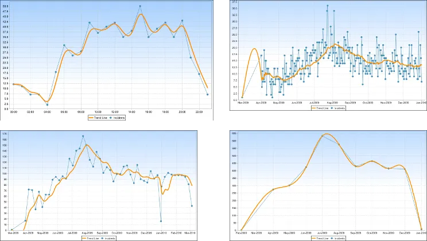
Task: Click the last hourly data point after 22:00
Action: 208,95
